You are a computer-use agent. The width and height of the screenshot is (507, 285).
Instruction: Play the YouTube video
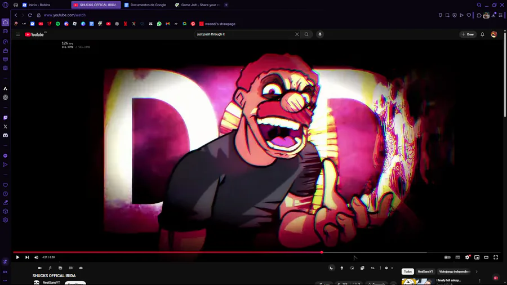click(17, 257)
